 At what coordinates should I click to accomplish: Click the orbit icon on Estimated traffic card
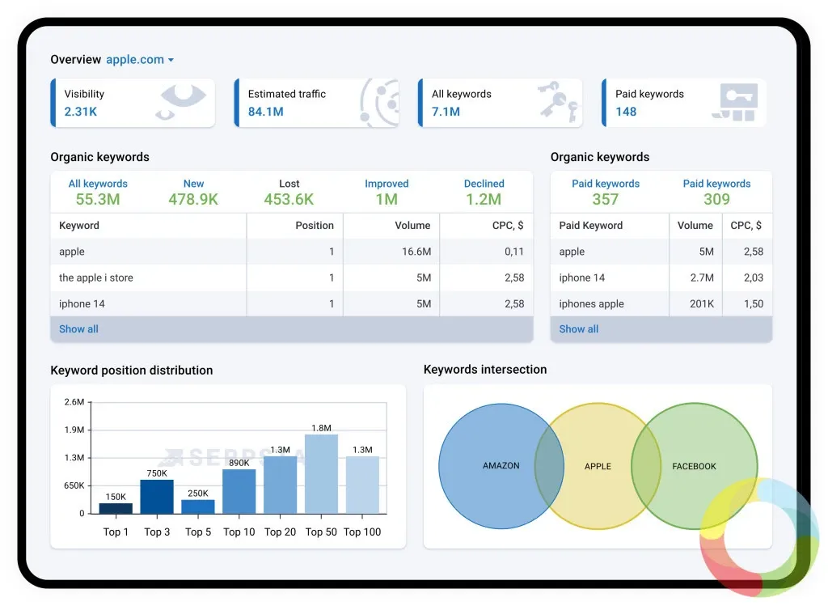point(379,103)
